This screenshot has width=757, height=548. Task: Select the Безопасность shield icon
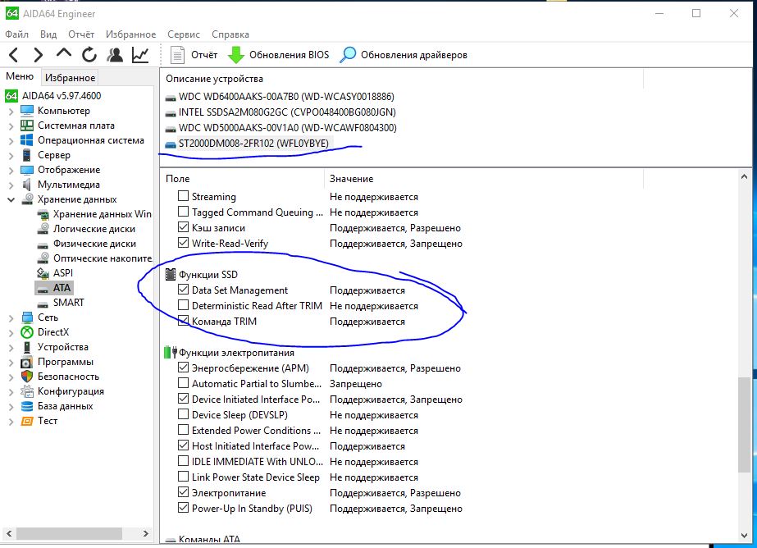pyautogui.click(x=27, y=377)
